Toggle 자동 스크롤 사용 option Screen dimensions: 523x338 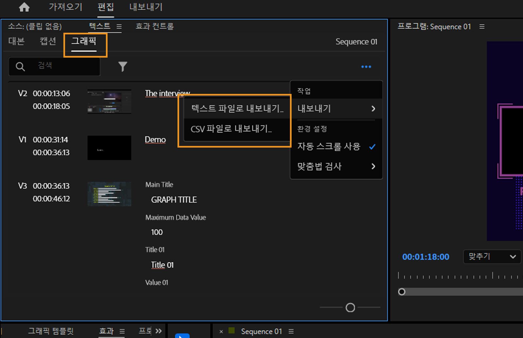point(336,146)
